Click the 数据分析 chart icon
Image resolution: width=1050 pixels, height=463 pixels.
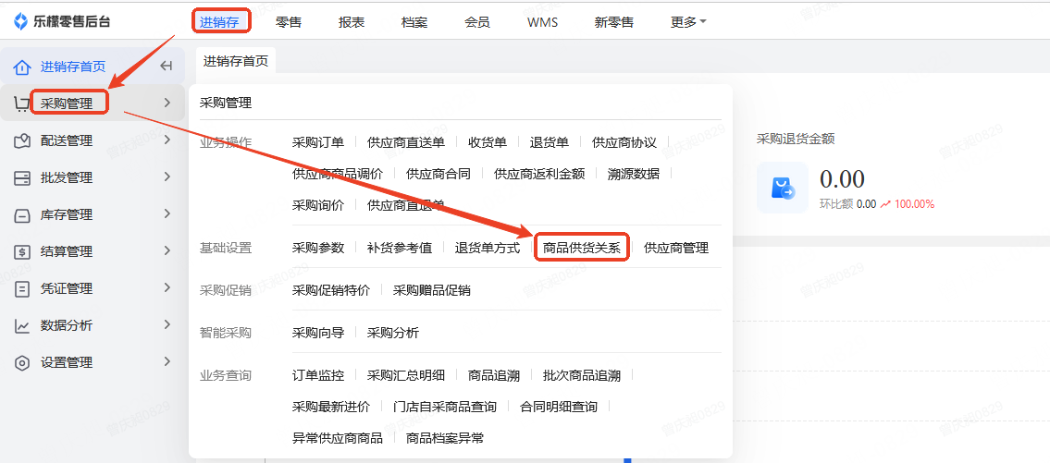[x=22, y=326]
